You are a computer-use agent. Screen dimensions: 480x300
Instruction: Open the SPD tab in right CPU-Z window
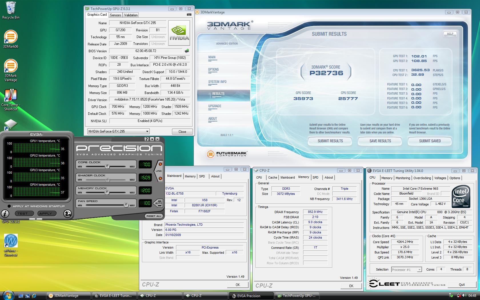click(x=315, y=177)
